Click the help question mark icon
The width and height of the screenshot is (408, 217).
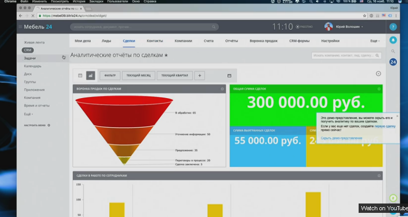393,27
